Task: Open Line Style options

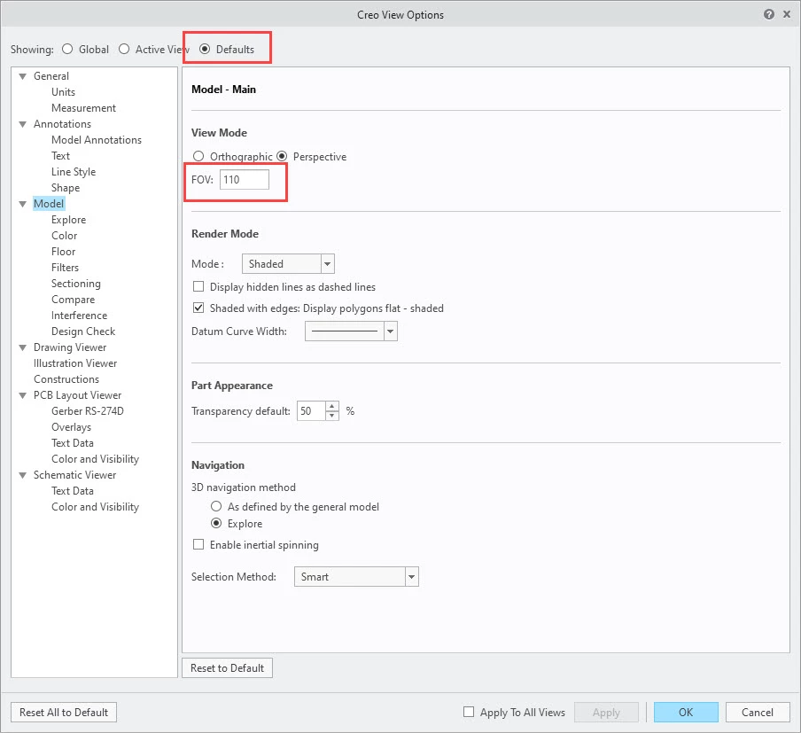Action: coord(74,172)
